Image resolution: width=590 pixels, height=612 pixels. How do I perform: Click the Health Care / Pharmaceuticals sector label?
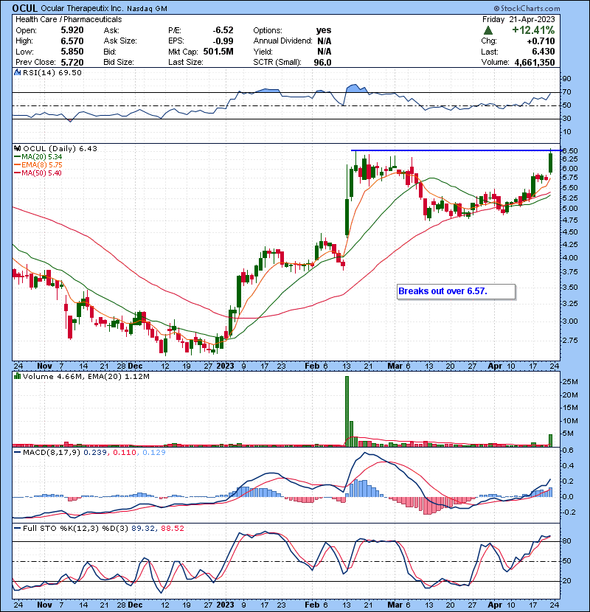(x=69, y=19)
